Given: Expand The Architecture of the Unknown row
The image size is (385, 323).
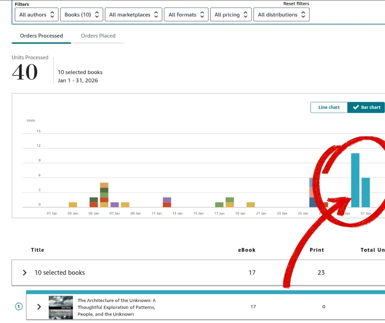Looking at the screenshot, I should click(x=39, y=307).
